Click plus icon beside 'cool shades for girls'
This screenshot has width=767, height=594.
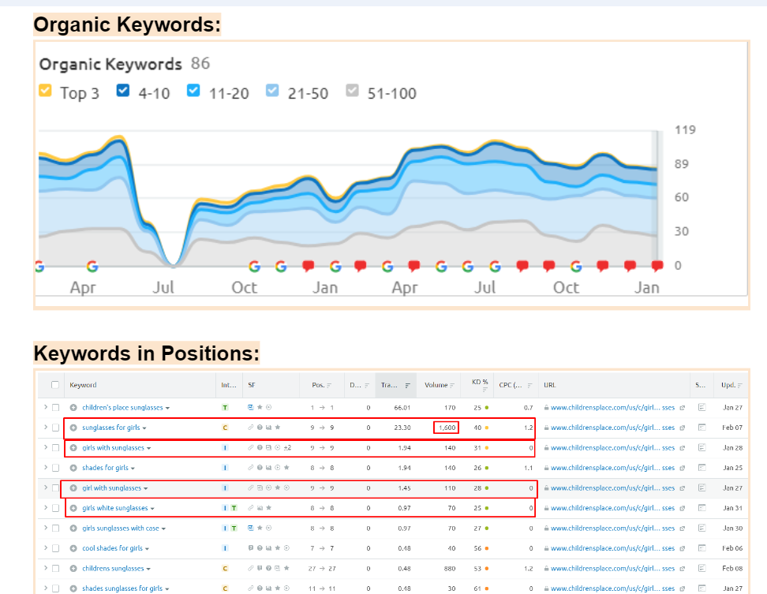(73, 548)
